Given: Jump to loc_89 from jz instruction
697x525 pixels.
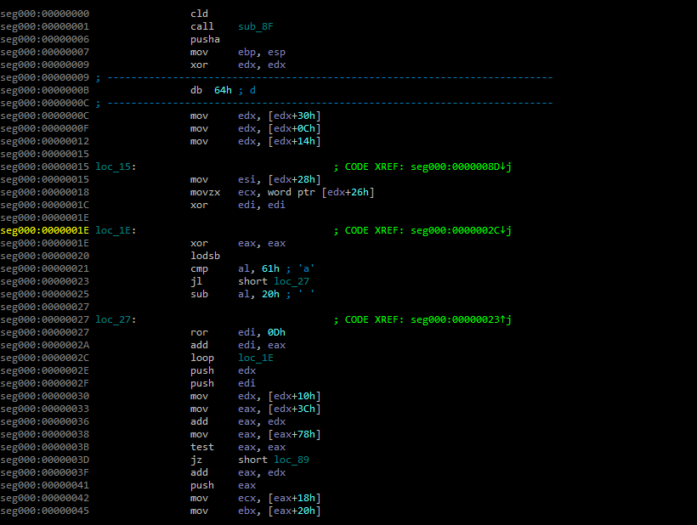Looking at the screenshot, I should [x=292, y=460].
